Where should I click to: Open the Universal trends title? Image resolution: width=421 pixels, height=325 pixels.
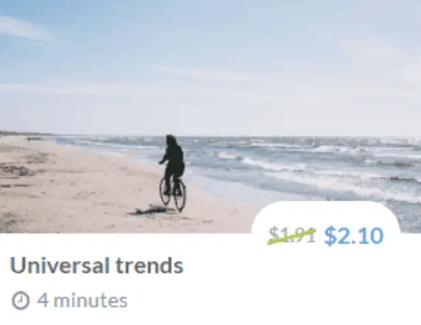click(x=97, y=266)
